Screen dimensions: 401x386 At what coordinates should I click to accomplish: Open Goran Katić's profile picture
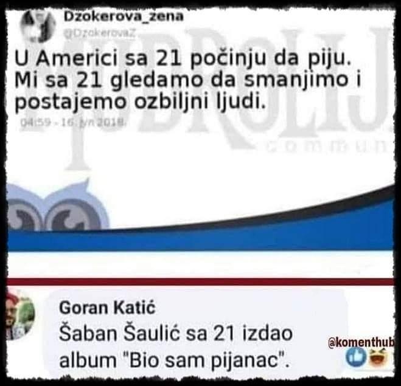pos(20,316)
